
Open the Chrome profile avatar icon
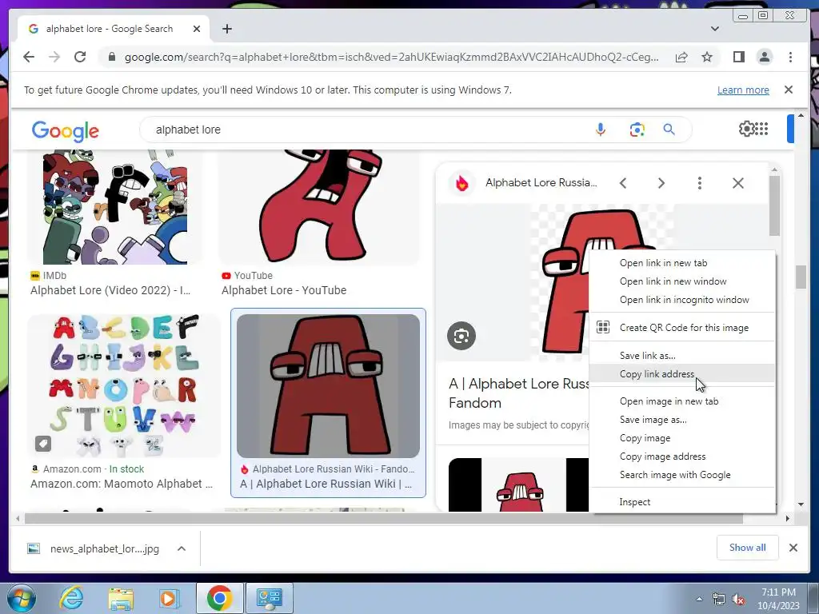pyautogui.click(x=764, y=57)
